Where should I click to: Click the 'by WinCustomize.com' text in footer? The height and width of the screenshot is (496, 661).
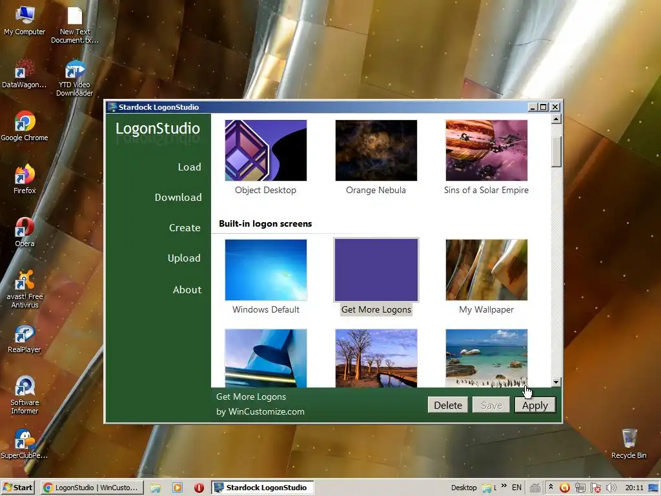click(x=260, y=411)
